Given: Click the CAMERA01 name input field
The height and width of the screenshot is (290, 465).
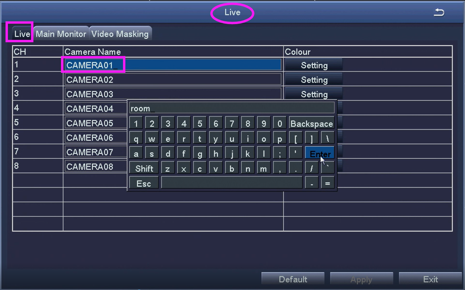Looking at the screenshot, I should [173, 65].
